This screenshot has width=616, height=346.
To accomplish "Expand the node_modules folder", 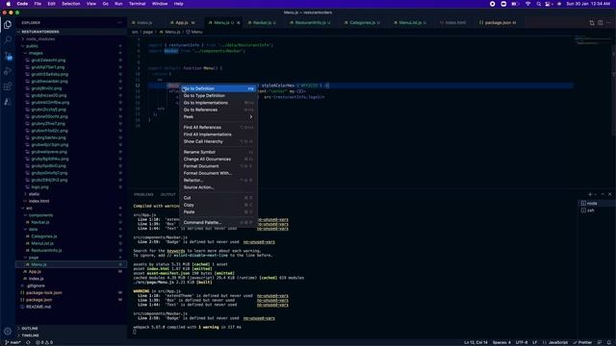I will point(40,38).
